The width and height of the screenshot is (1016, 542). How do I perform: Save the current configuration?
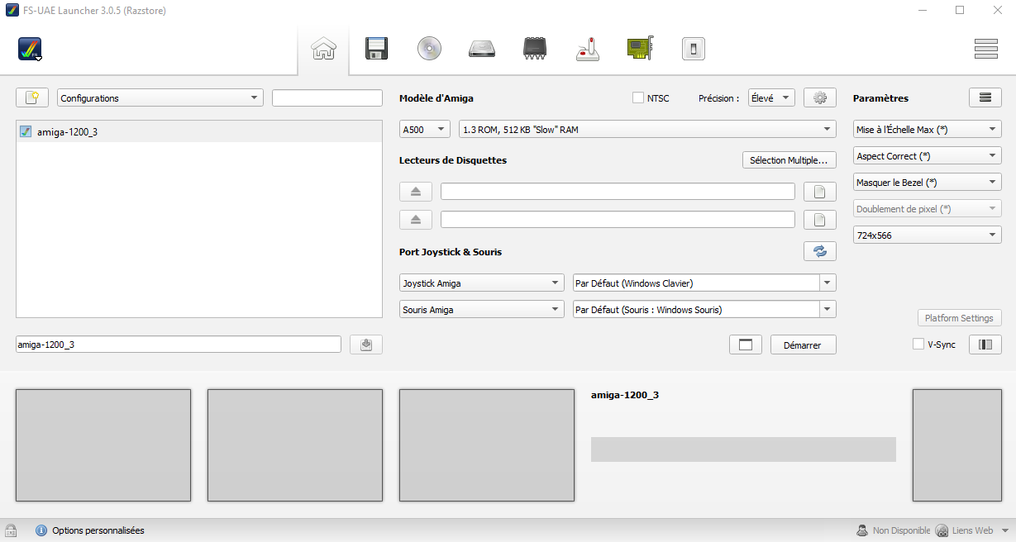coord(366,345)
